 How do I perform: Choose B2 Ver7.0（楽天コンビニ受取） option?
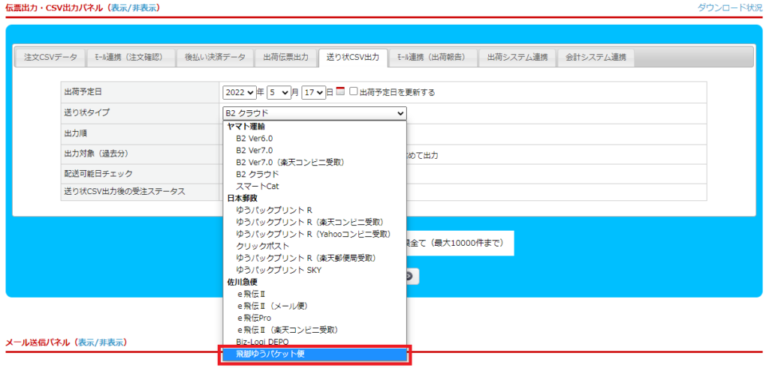coord(315,162)
